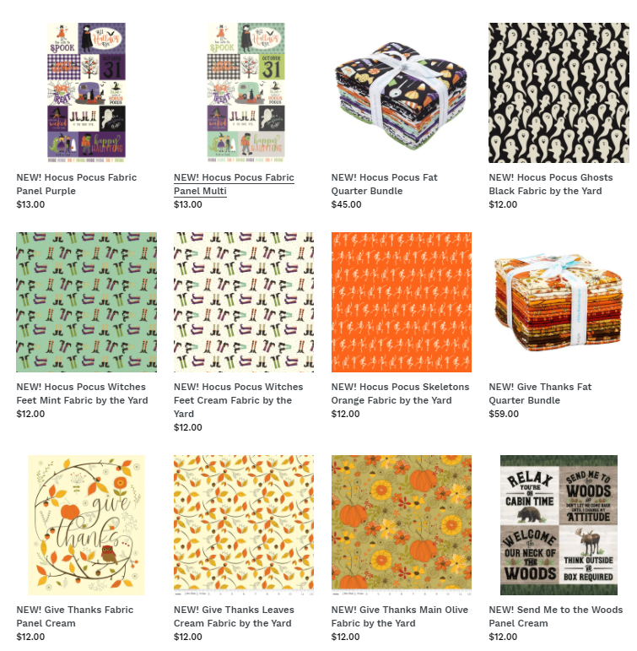Screen dimensions: 637x651
Task: Open the Skeletons Orange fabric image
Action: (x=402, y=302)
